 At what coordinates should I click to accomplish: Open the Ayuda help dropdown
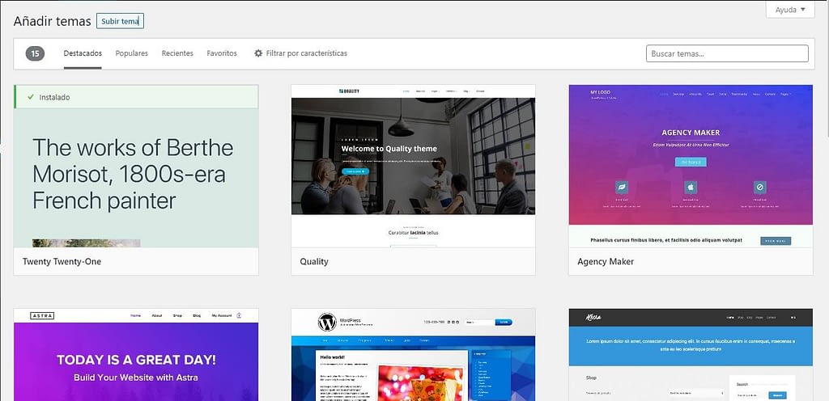pos(790,10)
